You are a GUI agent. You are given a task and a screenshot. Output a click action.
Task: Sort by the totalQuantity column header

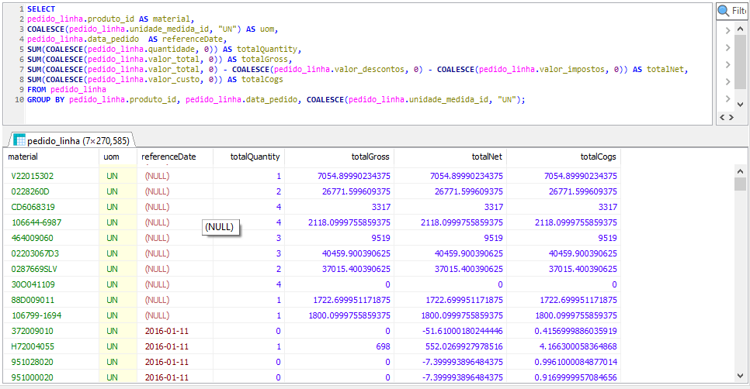point(248,157)
